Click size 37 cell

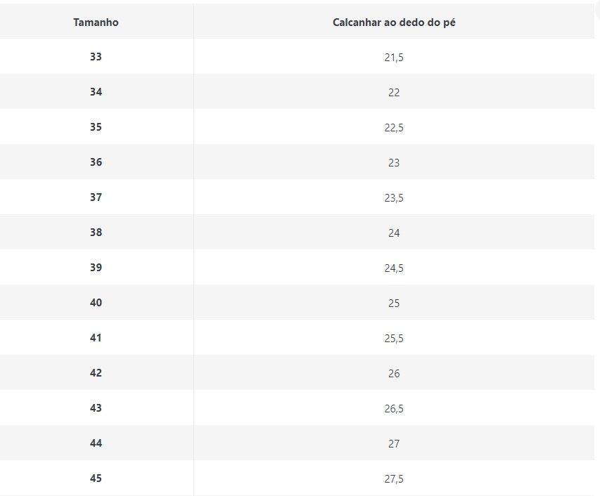tap(96, 197)
